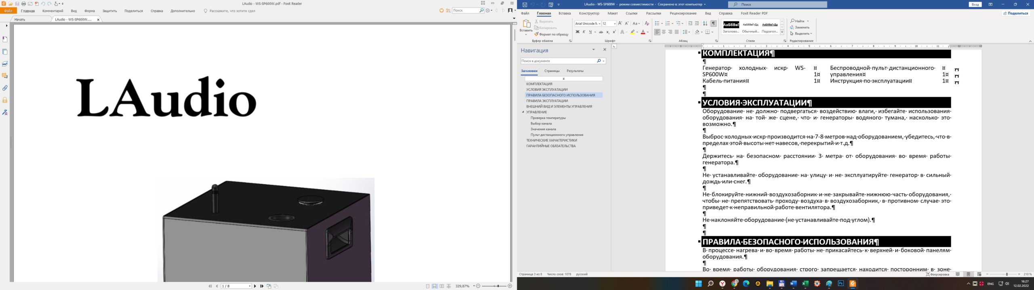Image resolution: width=1034 pixels, height=290 pixels.
Task: Open the Pages panel in Foxit sidebar
Action: tap(5, 52)
